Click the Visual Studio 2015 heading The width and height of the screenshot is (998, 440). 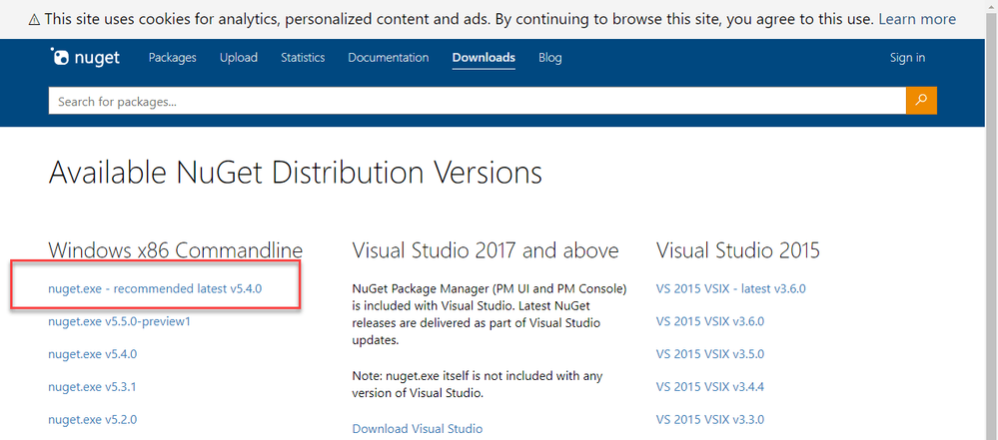tap(737, 250)
